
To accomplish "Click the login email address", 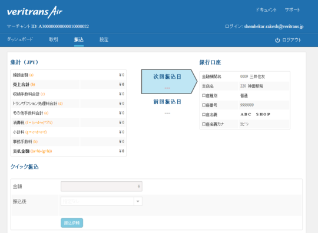I will pyautogui.click(x=274, y=26).
